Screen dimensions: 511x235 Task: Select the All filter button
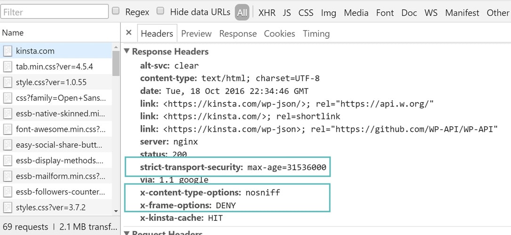tap(242, 13)
